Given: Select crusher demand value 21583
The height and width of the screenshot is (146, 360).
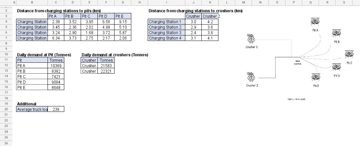Looking at the screenshot, I should point(106,65).
